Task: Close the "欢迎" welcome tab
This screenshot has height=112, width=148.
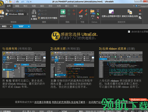Action: click(29, 27)
